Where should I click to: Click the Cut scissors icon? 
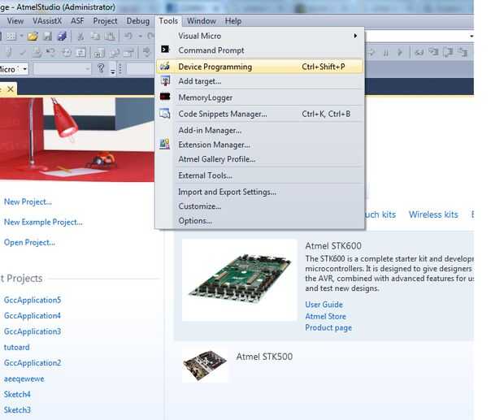pos(80,37)
